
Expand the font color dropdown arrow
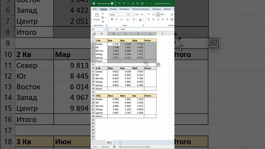pyautogui.click(x=143, y=19)
